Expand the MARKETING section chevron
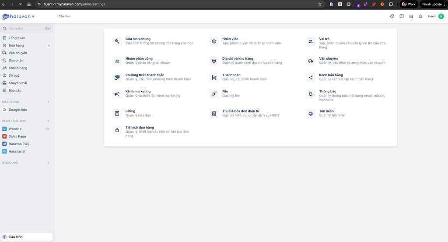 48,102
